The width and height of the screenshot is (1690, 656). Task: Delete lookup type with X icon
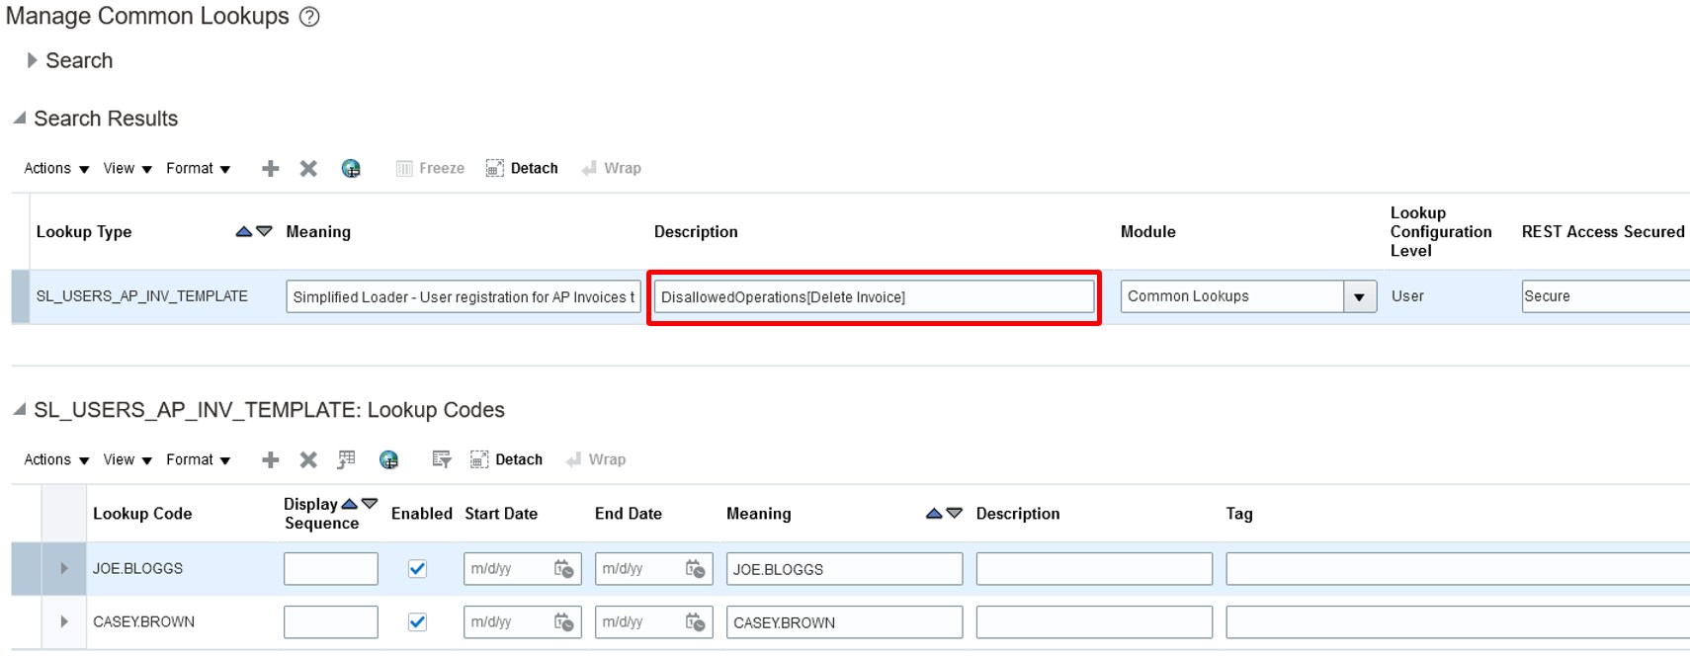click(308, 169)
